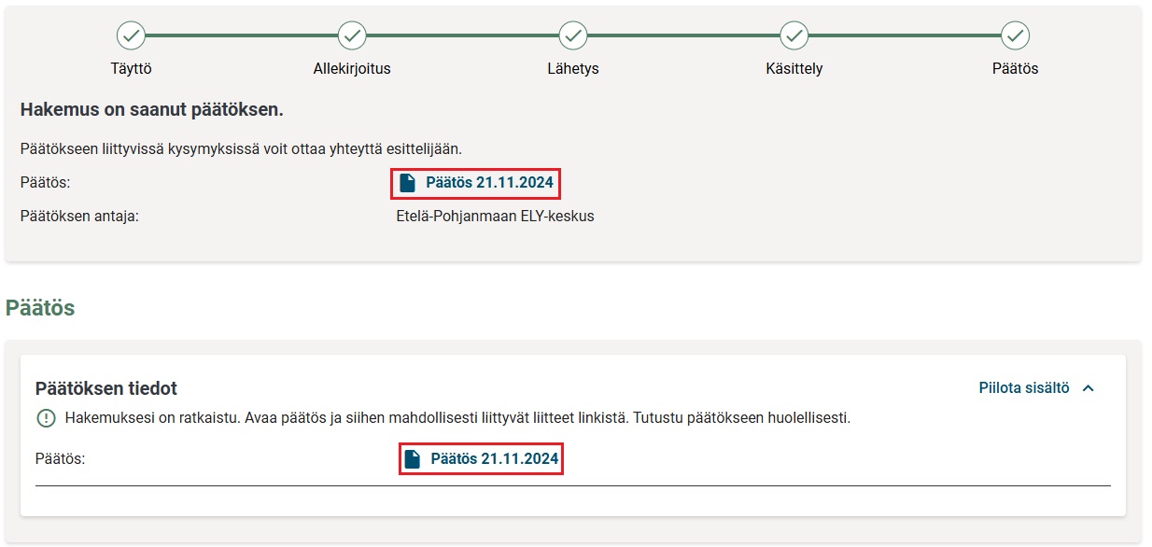Click the final Päätös step checkmark icon
Viewport: 1152px width, 547px height.
[x=1015, y=35]
